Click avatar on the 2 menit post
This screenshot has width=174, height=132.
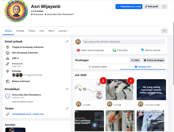click(110, 104)
